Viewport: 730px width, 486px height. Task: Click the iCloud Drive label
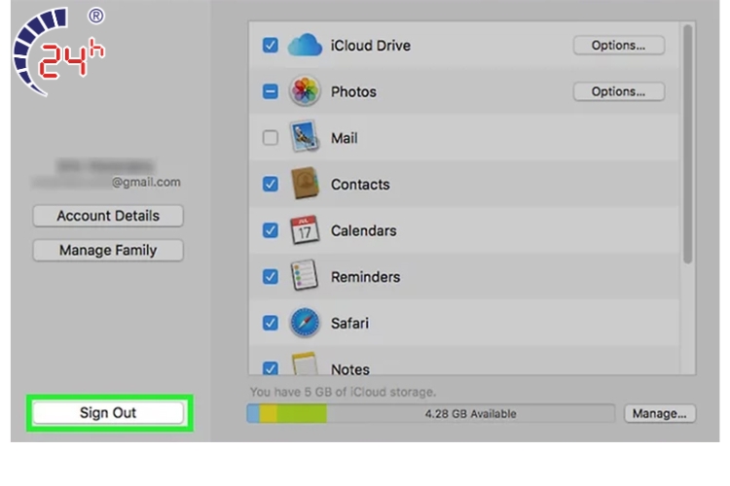point(371,46)
